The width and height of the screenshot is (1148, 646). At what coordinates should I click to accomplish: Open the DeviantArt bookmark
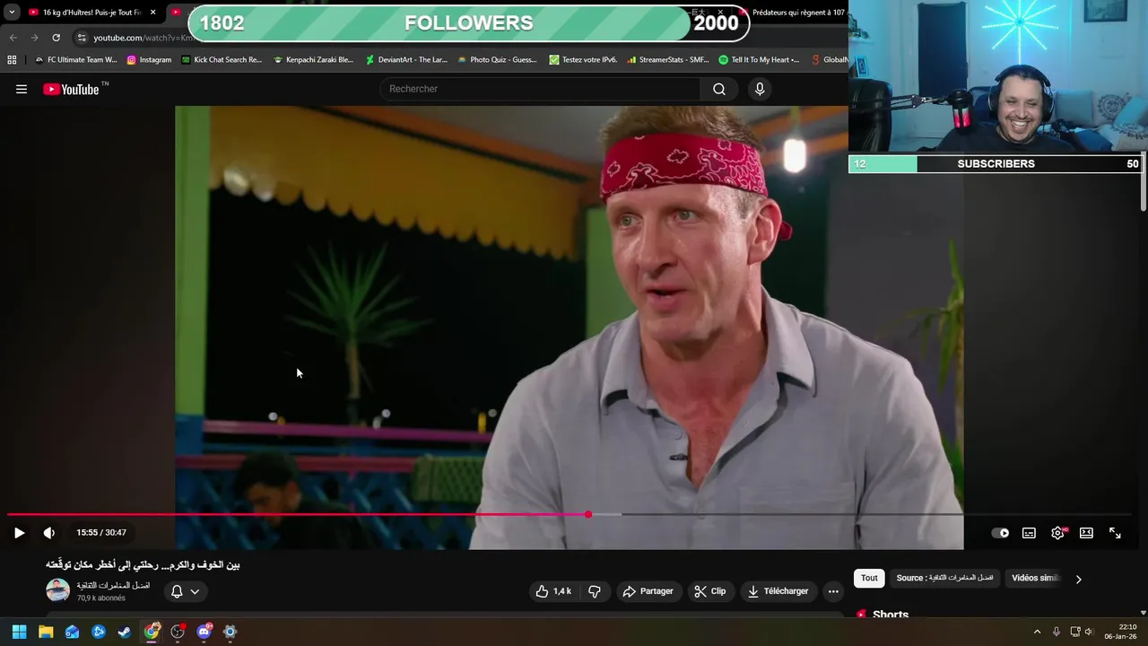[x=406, y=60]
